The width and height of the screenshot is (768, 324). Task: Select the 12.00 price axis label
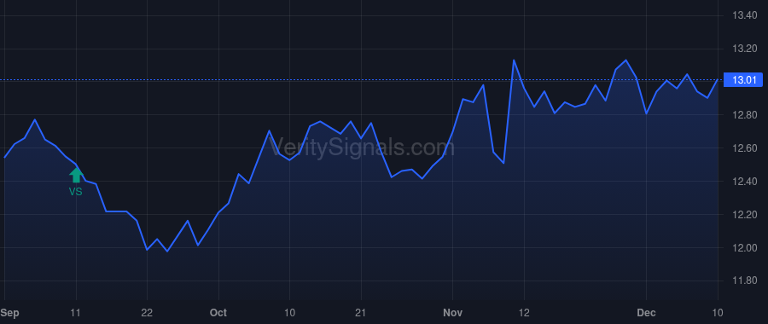[744, 247]
